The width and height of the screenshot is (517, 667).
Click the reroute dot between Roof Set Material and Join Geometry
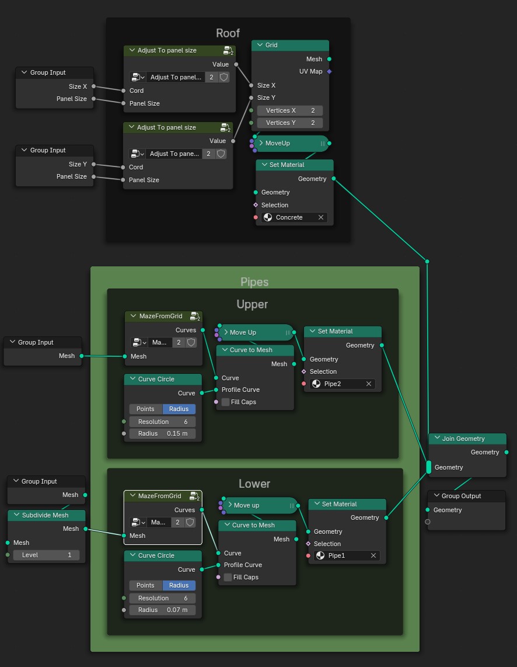pos(427,261)
